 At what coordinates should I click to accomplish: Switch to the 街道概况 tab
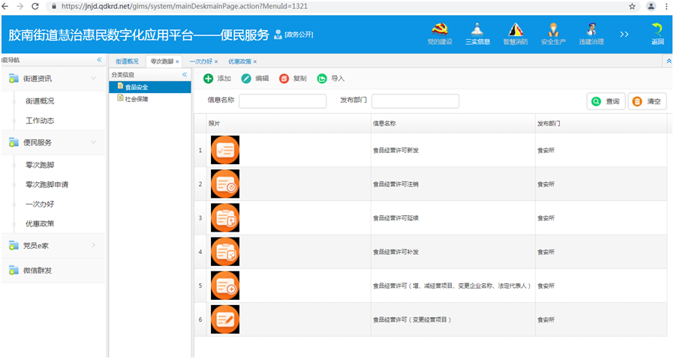(127, 61)
